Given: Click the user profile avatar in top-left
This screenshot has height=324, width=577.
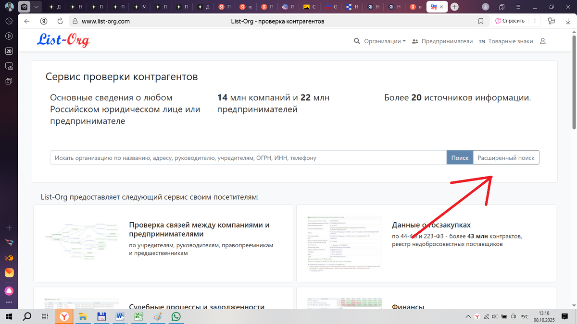Looking at the screenshot, I should 9,7.
